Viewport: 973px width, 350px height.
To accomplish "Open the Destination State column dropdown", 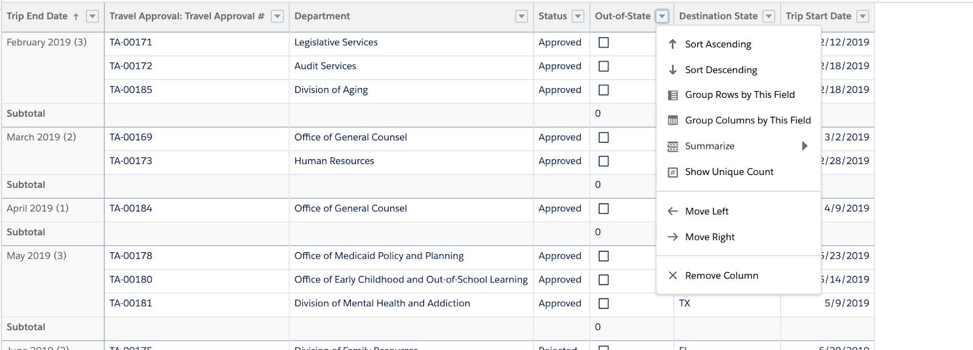I will [769, 16].
